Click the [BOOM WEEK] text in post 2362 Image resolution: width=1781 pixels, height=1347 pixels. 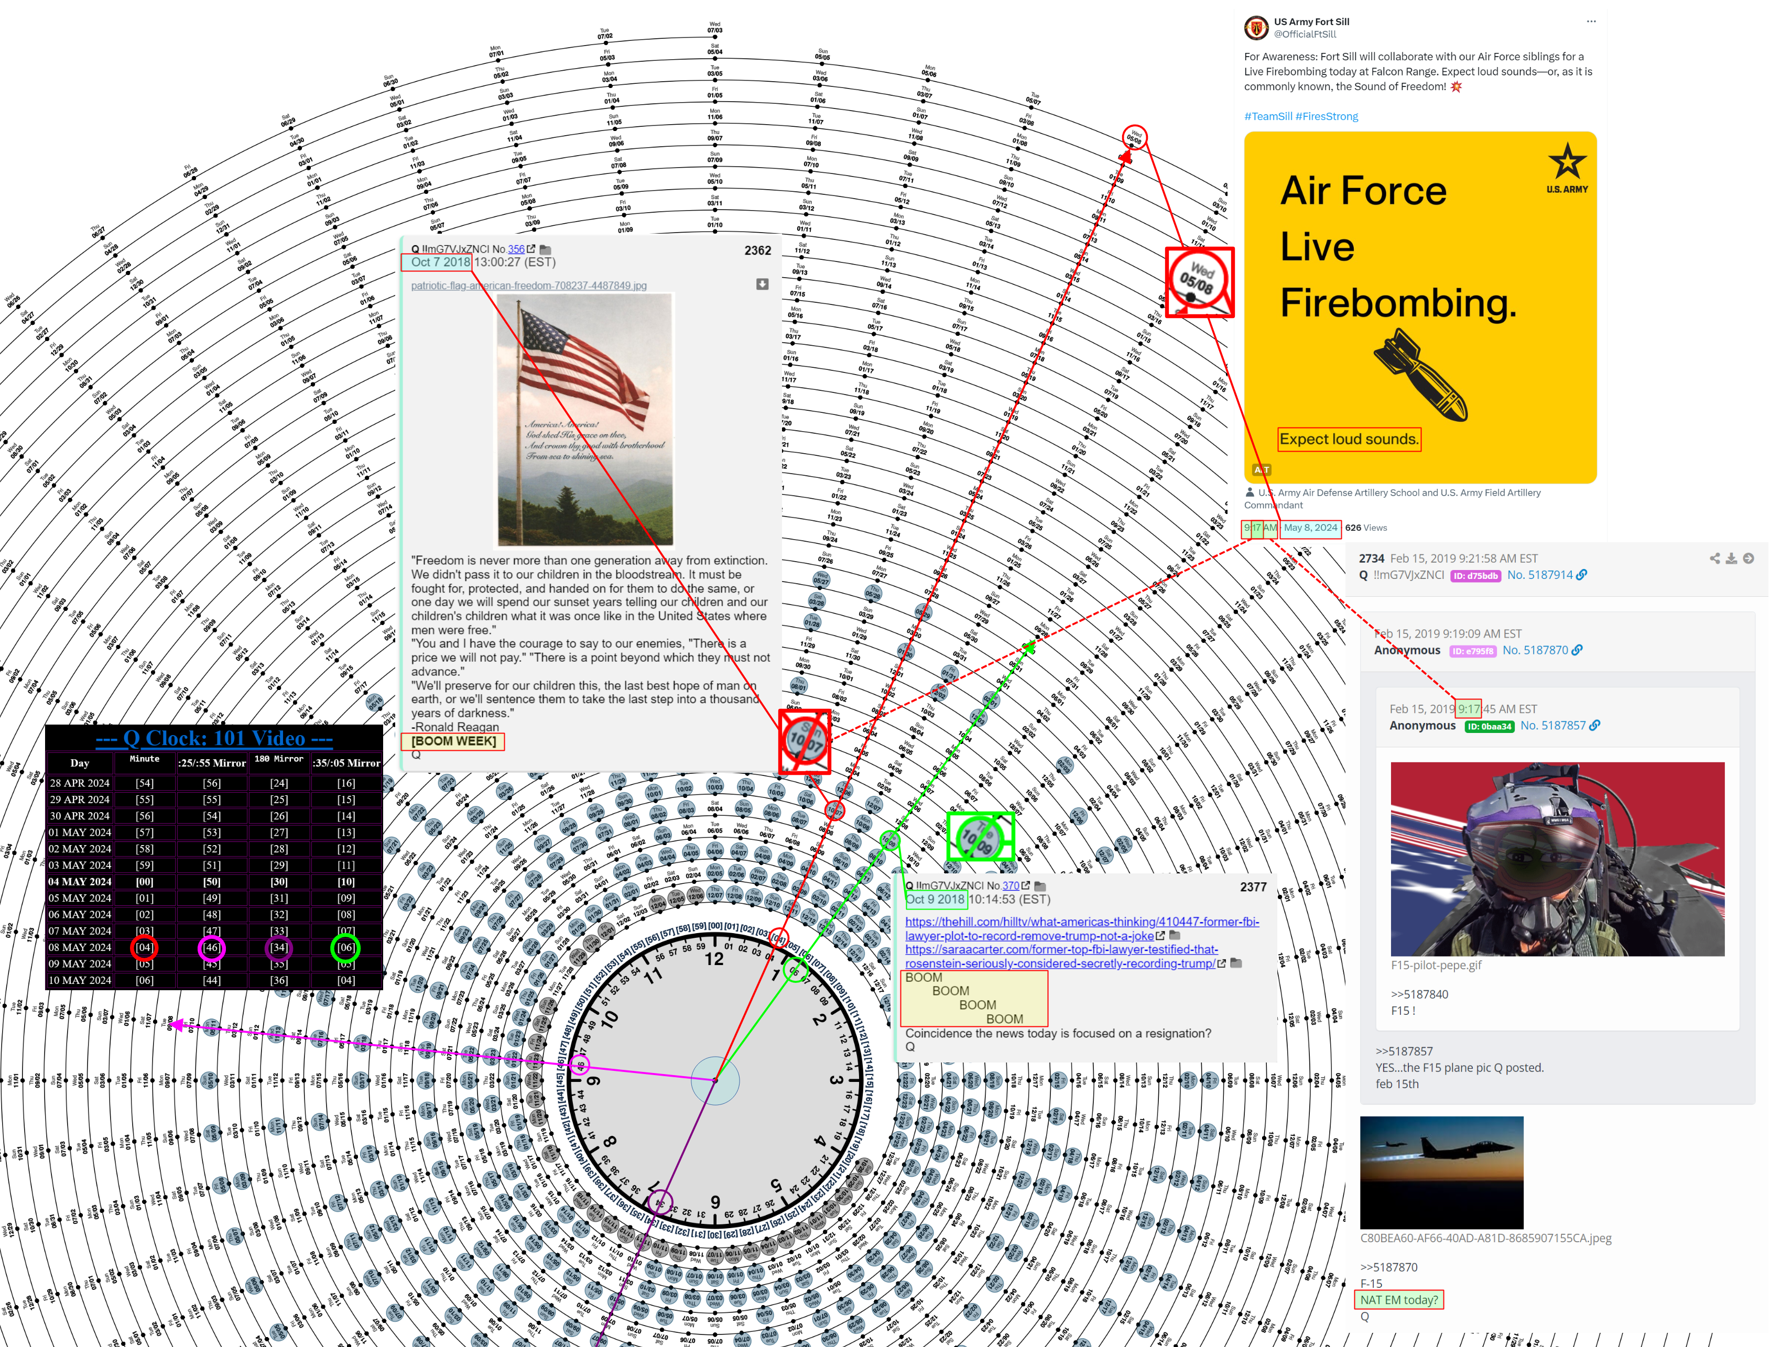click(x=453, y=741)
